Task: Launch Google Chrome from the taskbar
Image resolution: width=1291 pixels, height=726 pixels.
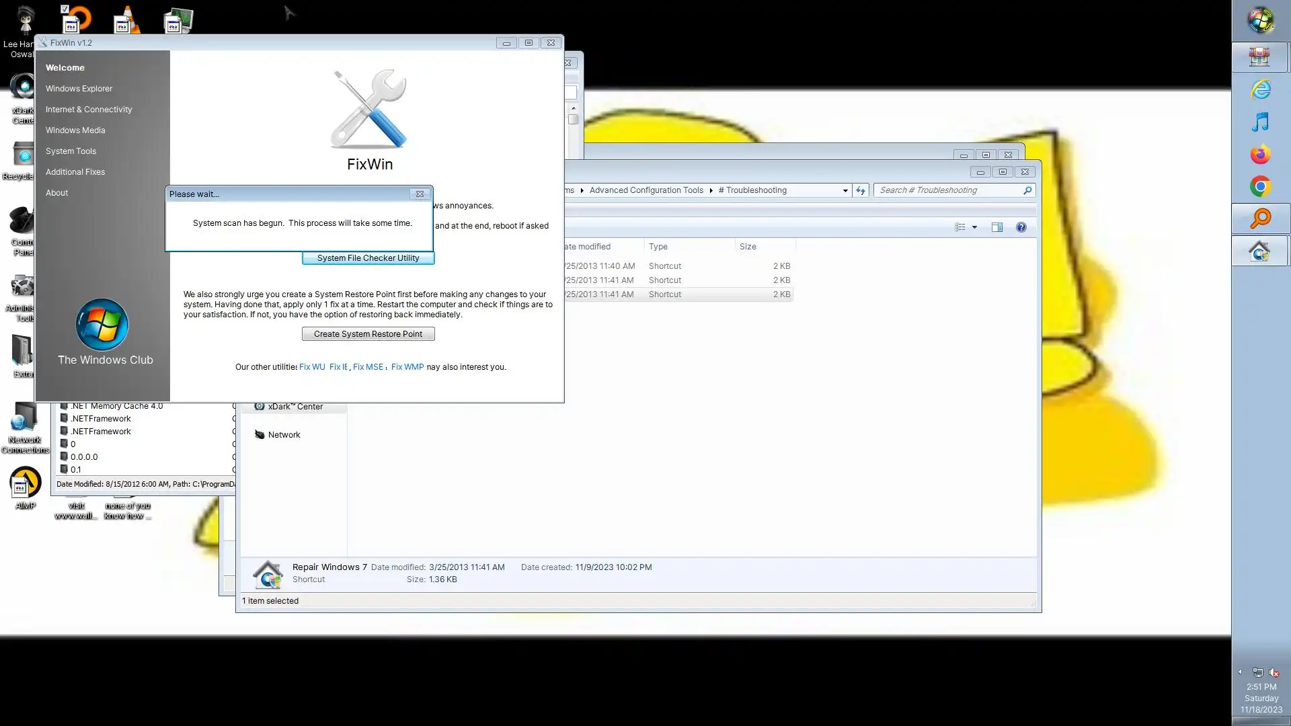Action: [x=1260, y=186]
